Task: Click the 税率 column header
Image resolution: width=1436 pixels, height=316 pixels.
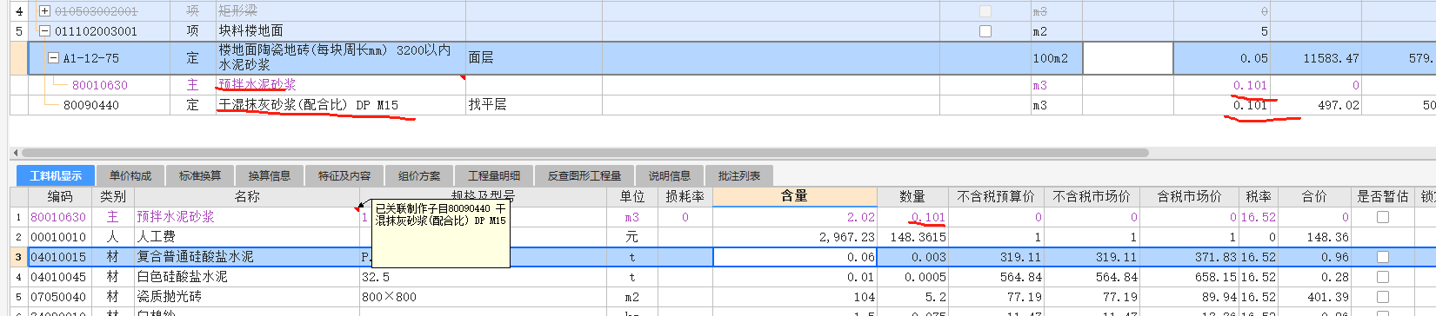Action: 1259,197
